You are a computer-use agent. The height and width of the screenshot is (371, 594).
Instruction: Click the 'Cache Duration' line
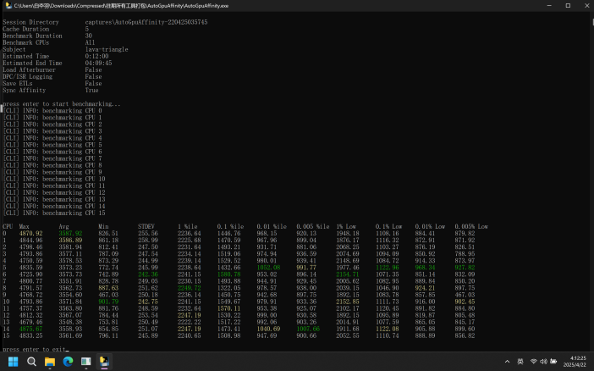coord(46,29)
